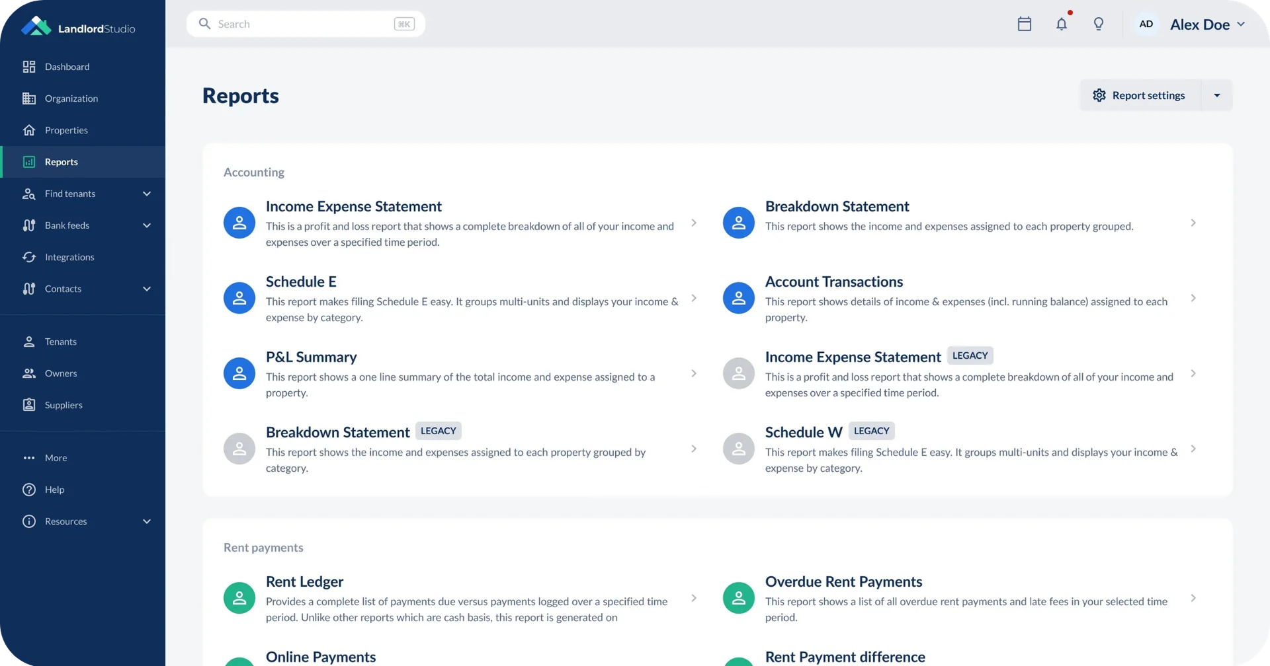Viewport: 1270px width, 666px height.
Task: Click the green Rent Ledger report icon
Action: click(239, 598)
